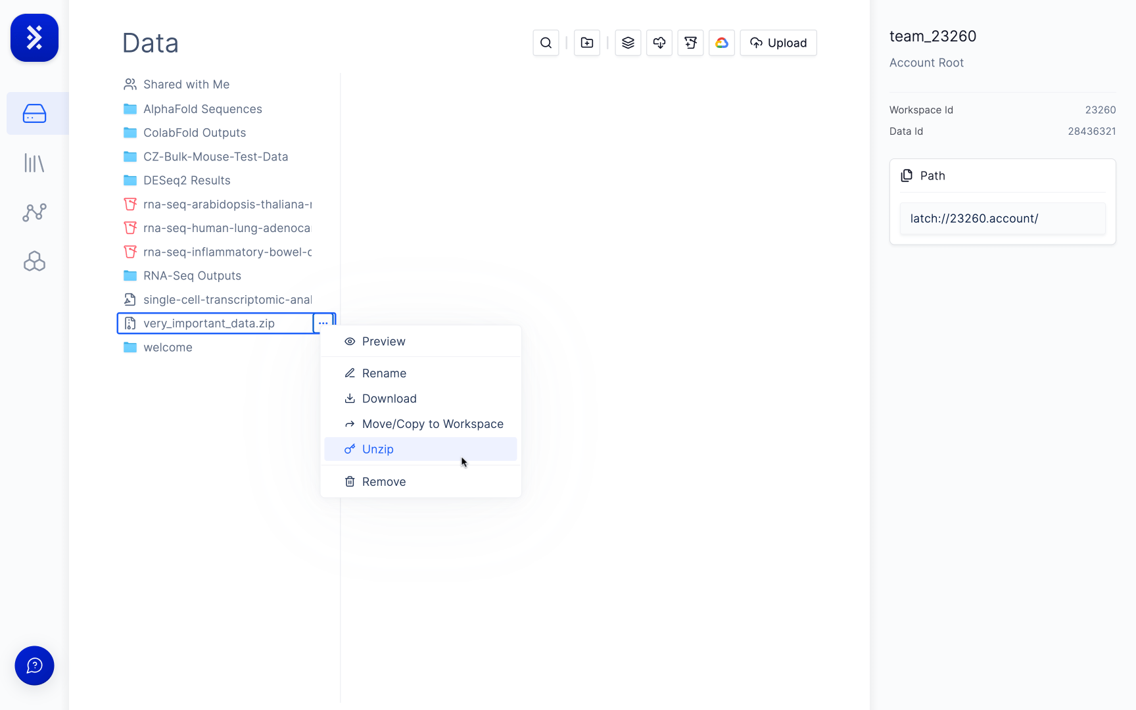Screen dimensions: 1136x710
Task: Click the Google Cloud icon
Action: pyautogui.click(x=722, y=43)
